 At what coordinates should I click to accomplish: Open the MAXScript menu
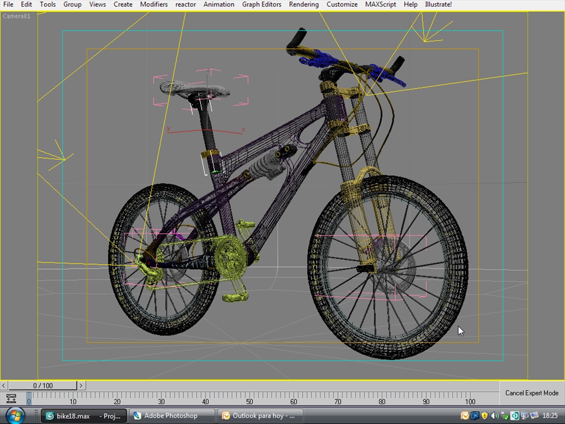click(380, 4)
